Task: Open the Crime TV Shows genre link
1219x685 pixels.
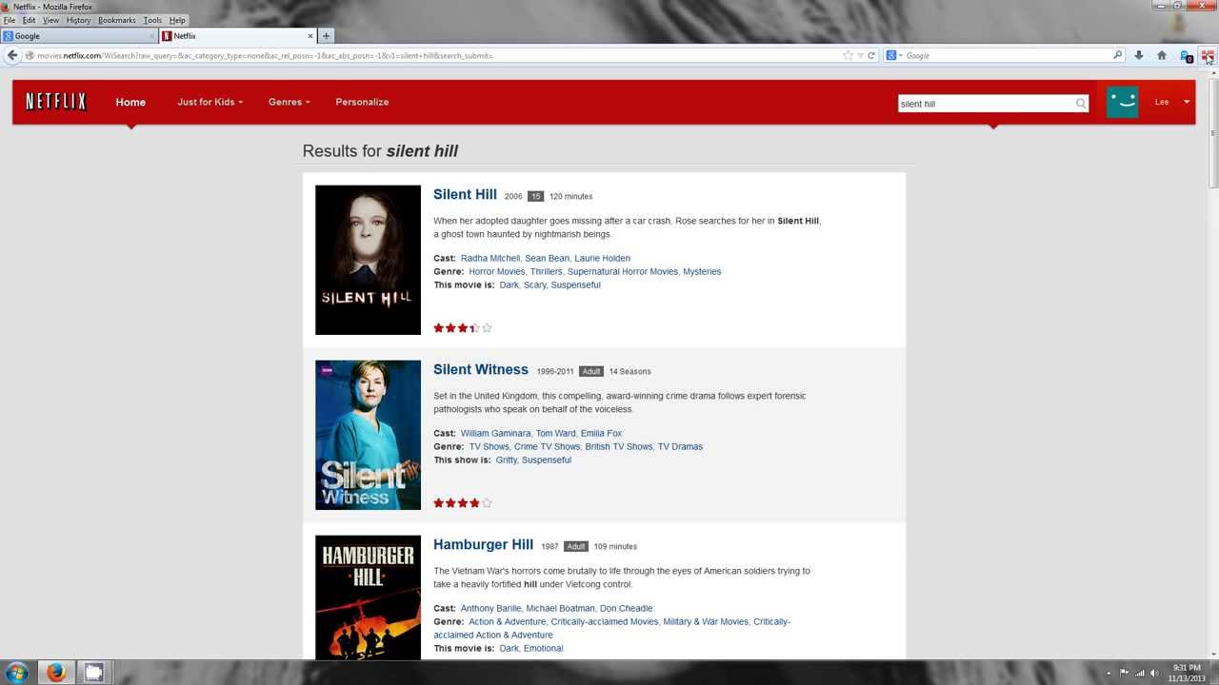Action: [547, 446]
